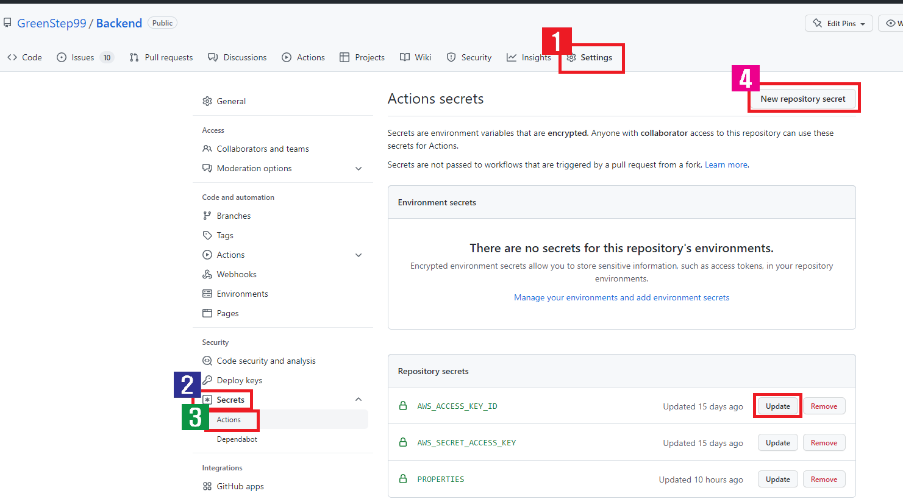Click the book icon beside Wiki
The width and height of the screenshot is (903, 499).
(405, 57)
